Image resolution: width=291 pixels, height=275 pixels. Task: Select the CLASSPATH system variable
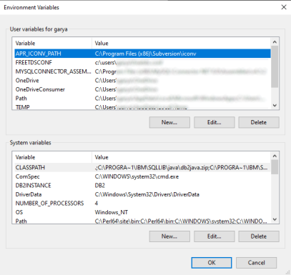tap(142, 168)
